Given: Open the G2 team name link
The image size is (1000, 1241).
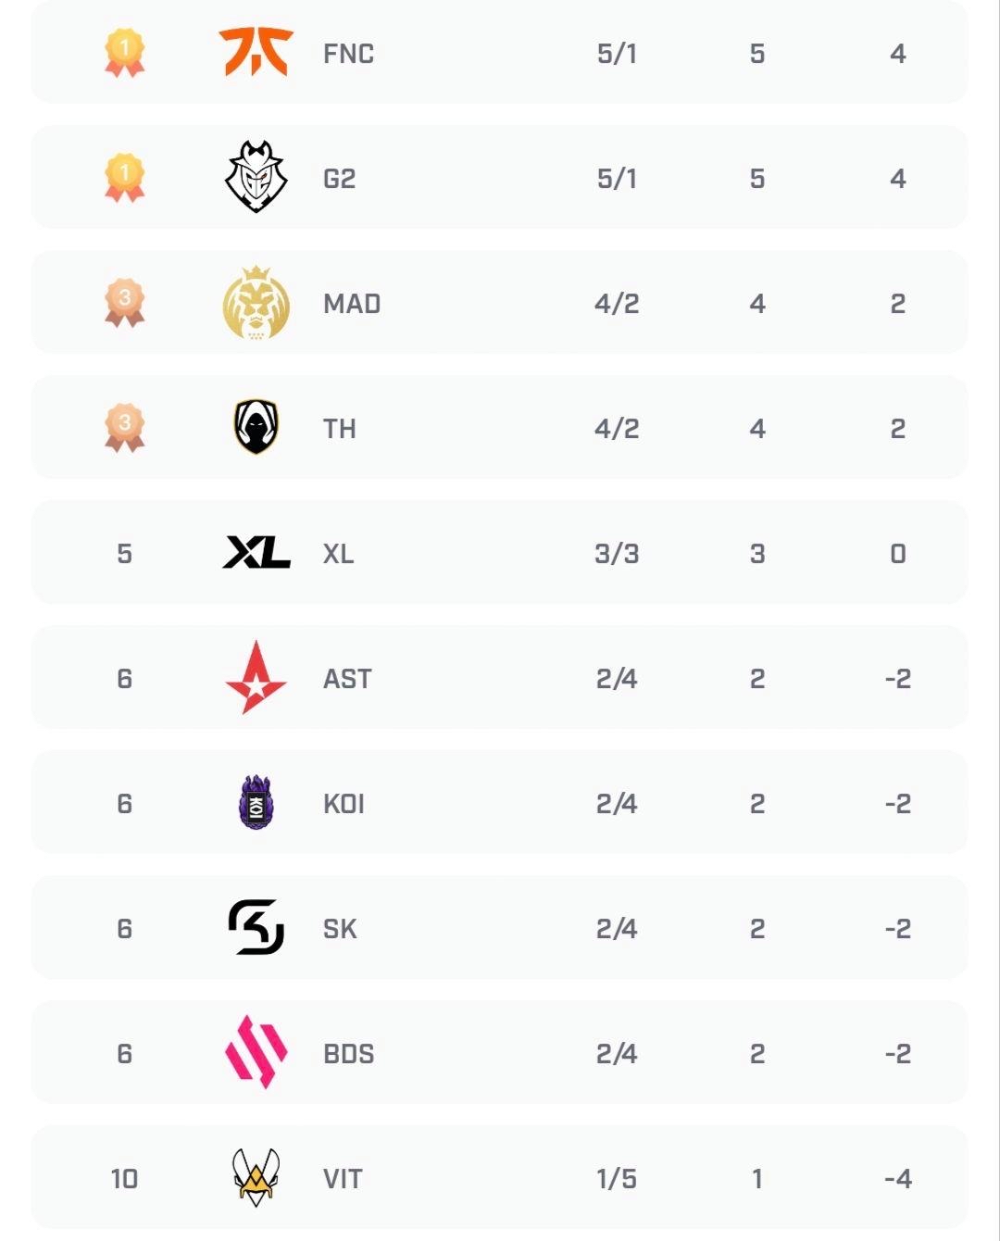Looking at the screenshot, I should coord(339,179).
